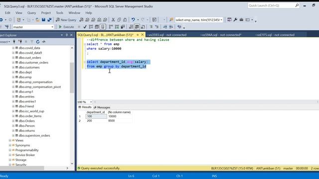This screenshot has height=179, width=319.
Task: Save the current query with Save icon
Action: point(43,20)
